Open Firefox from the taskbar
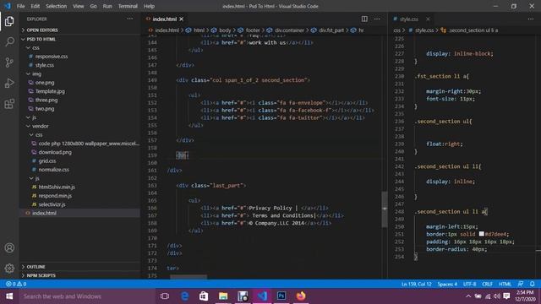541x304 pixels. tap(301, 296)
